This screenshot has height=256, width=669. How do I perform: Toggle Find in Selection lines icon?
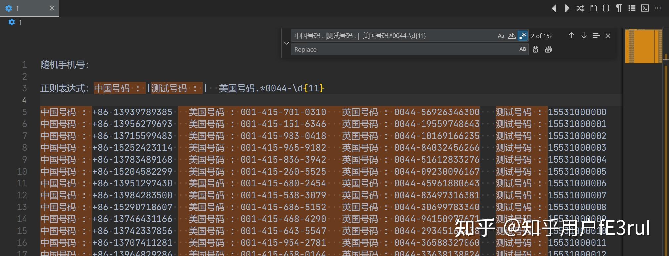point(596,36)
